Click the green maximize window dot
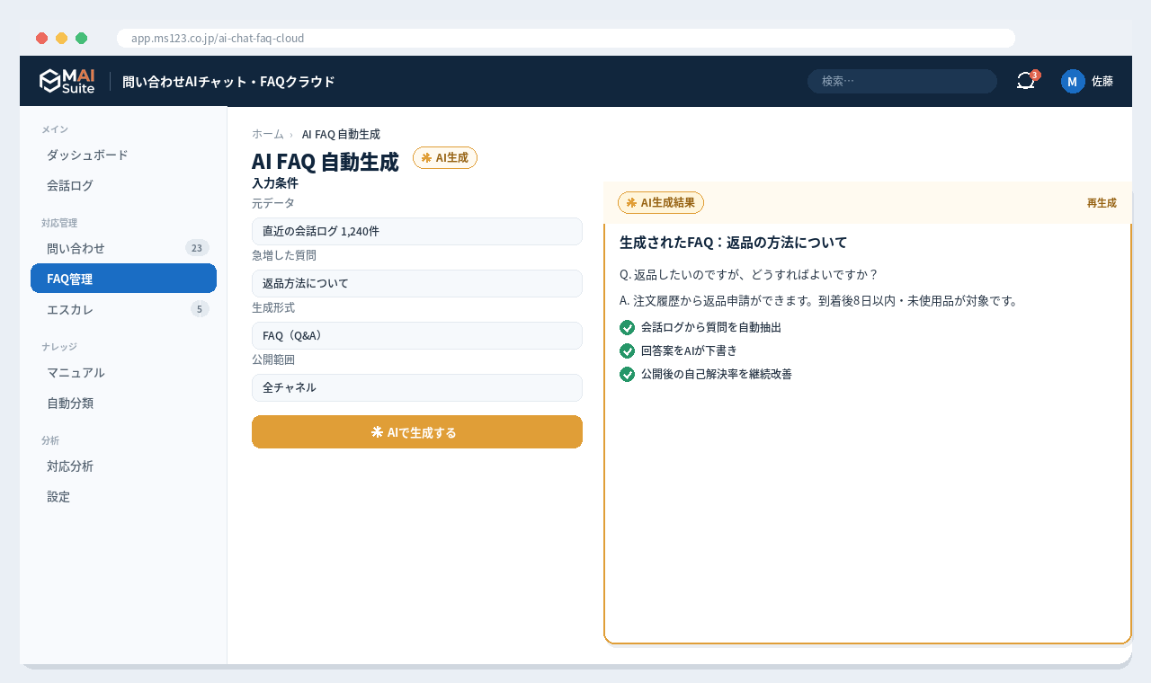1151x683 pixels. (81, 38)
